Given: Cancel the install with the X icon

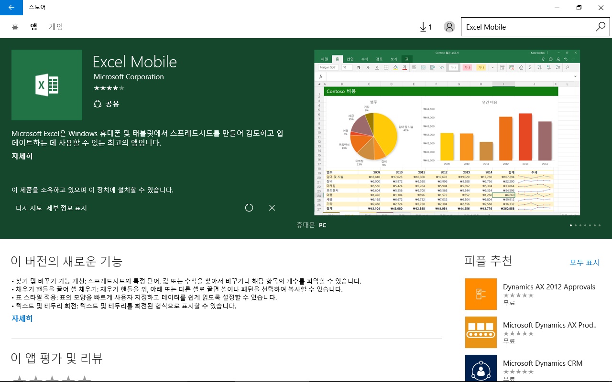Looking at the screenshot, I should pos(272,208).
